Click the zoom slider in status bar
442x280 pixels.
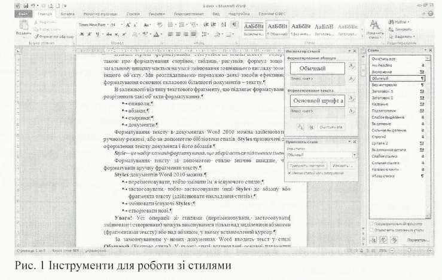point(410,250)
